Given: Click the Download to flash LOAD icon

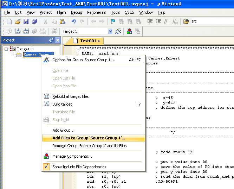Looking at the screenshot, I should click(54, 31).
